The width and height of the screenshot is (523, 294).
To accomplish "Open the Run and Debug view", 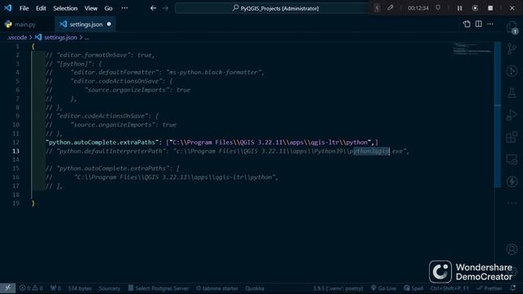I will [x=512, y=115].
